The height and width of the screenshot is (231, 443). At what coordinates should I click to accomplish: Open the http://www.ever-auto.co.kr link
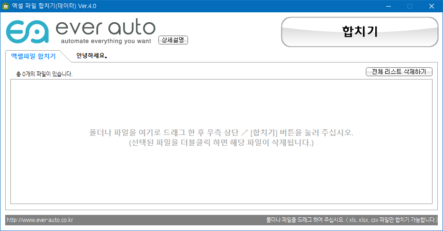(40, 220)
